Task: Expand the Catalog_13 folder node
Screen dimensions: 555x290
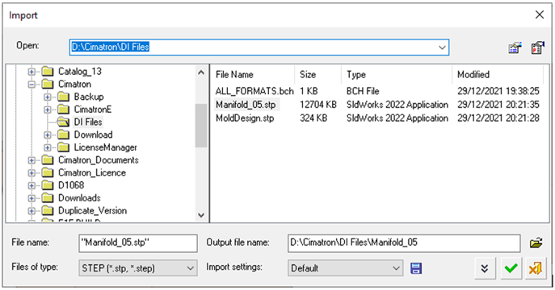Action: tap(32, 72)
